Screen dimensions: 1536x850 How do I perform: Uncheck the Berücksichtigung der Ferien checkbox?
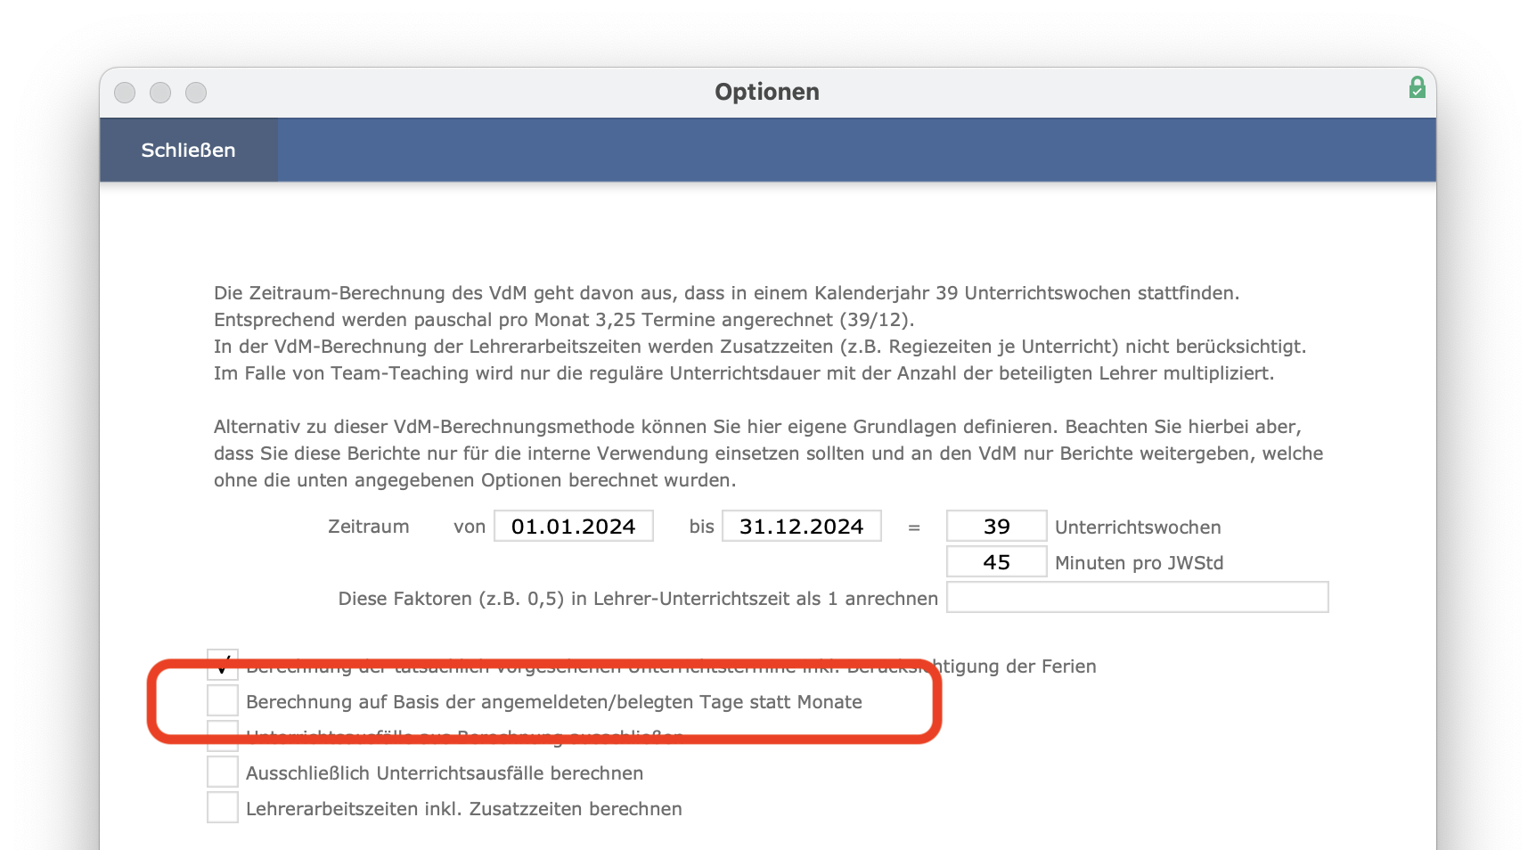(223, 664)
